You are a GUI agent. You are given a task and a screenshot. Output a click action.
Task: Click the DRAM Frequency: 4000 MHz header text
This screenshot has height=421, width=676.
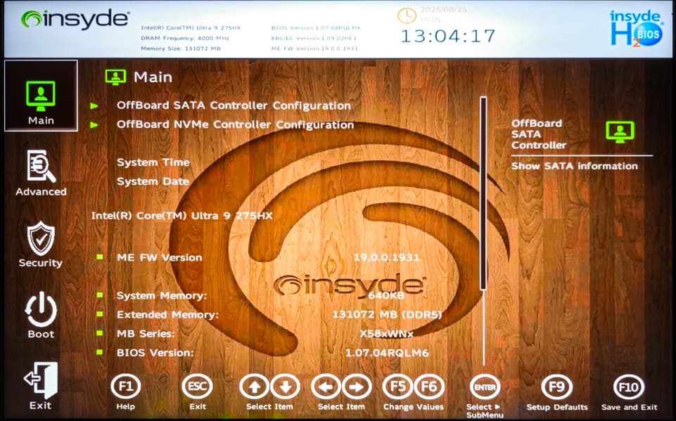click(x=185, y=39)
